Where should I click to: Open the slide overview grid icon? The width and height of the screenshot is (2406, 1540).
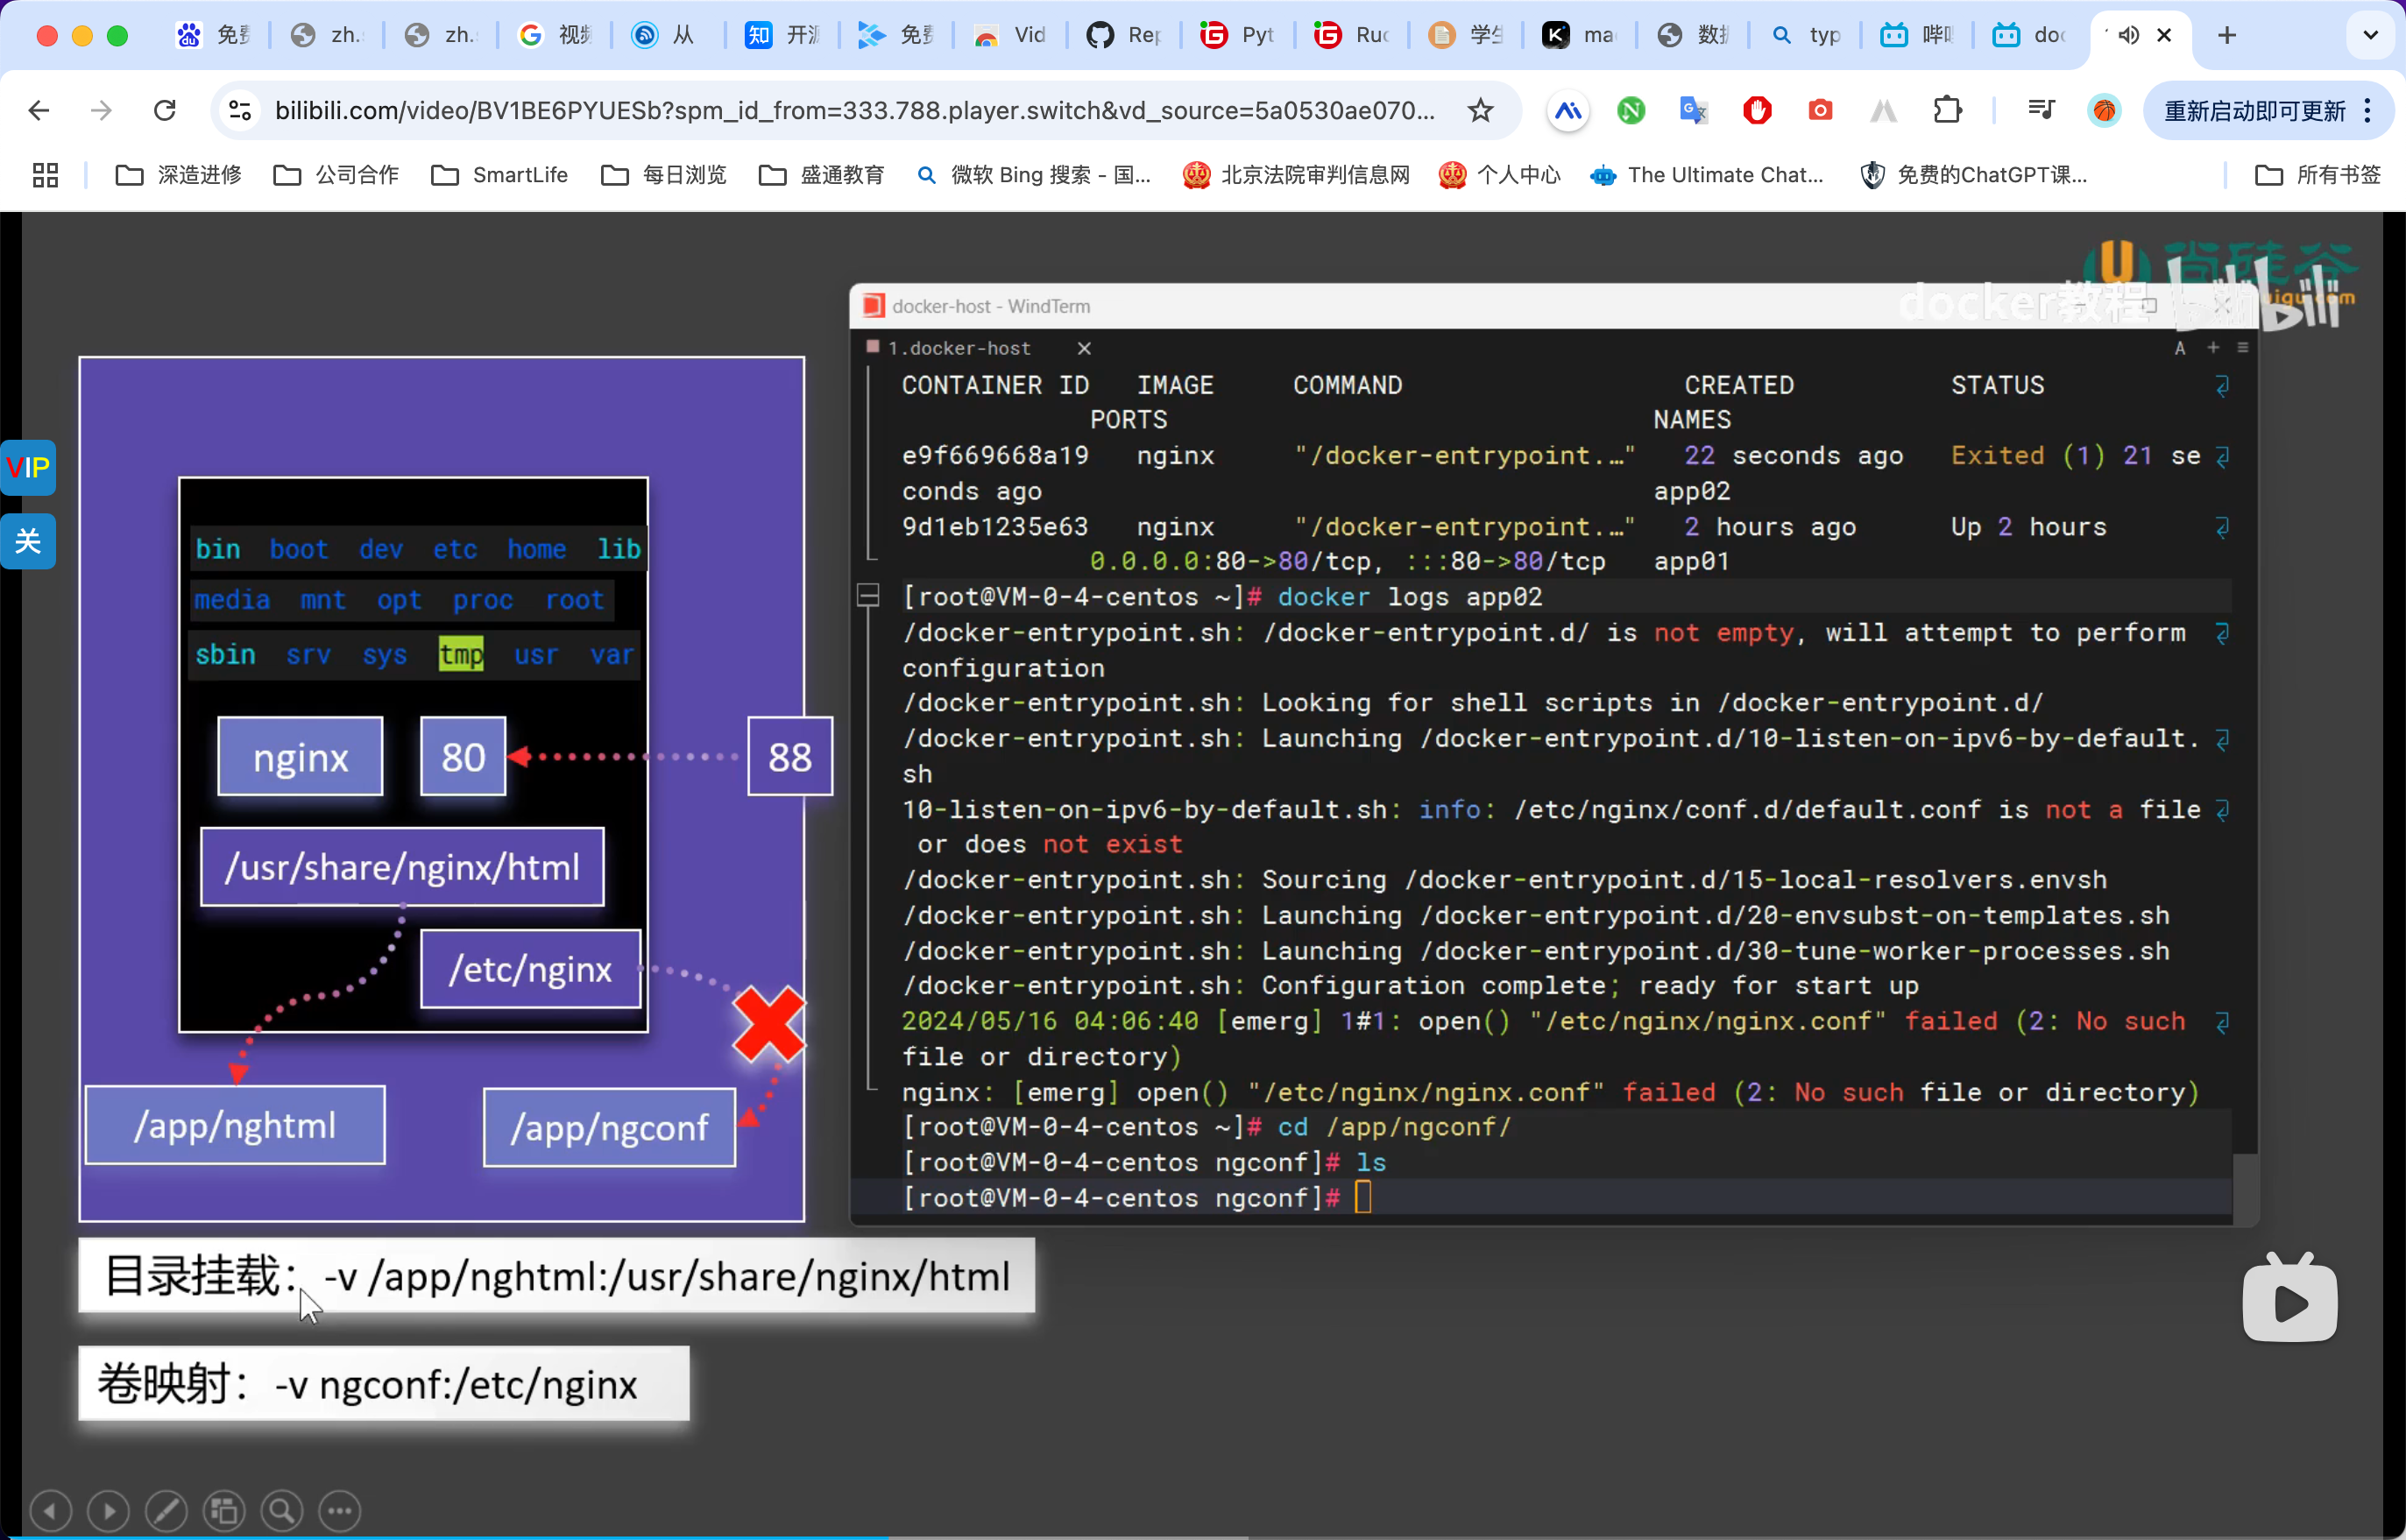click(224, 1510)
